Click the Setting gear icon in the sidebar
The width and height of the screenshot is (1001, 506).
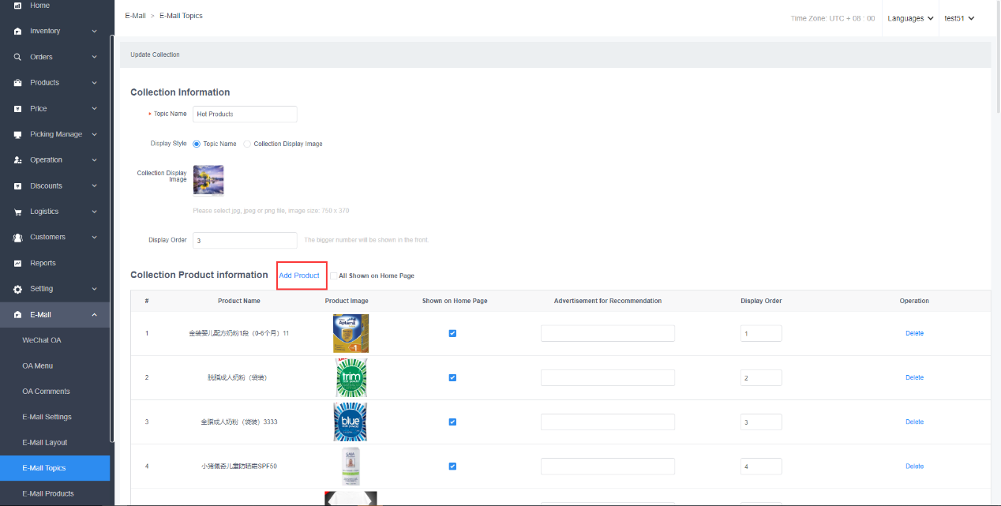(x=17, y=289)
